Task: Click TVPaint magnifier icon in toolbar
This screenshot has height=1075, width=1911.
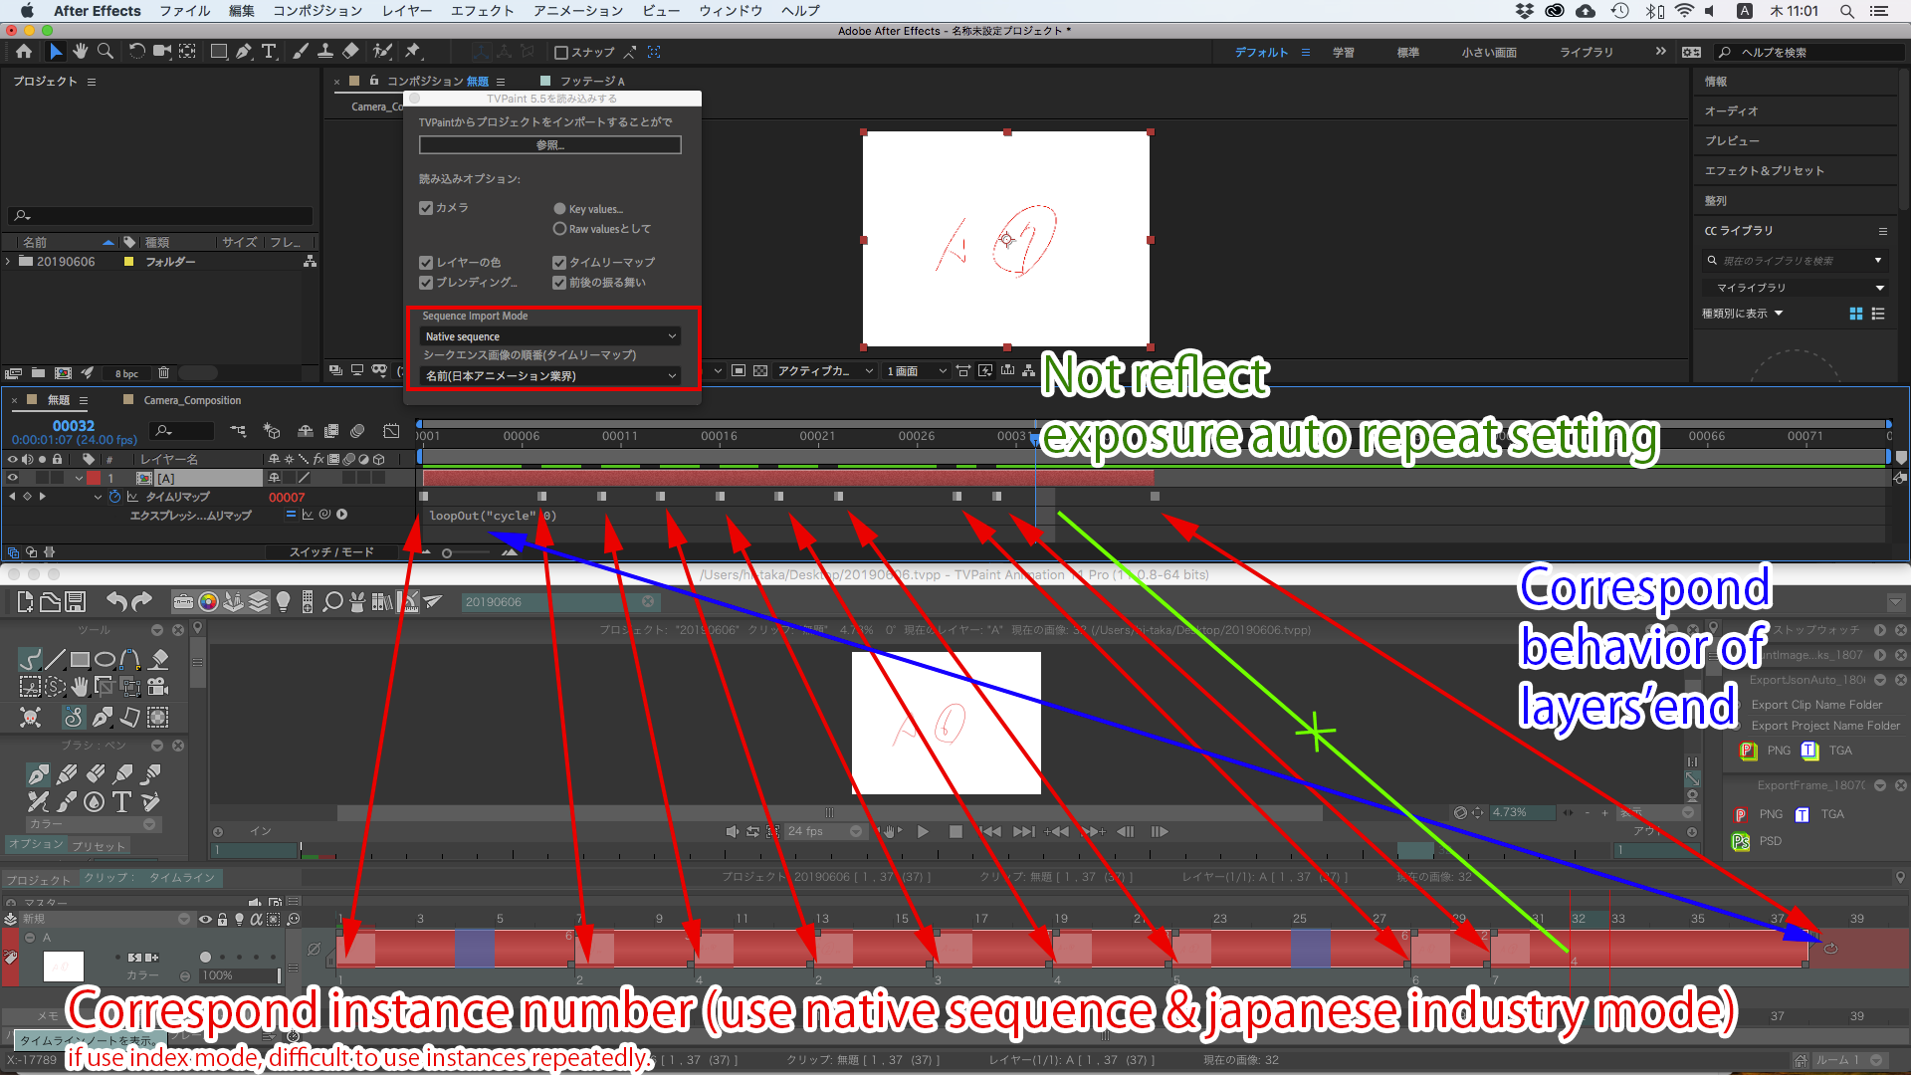Action: click(332, 601)
